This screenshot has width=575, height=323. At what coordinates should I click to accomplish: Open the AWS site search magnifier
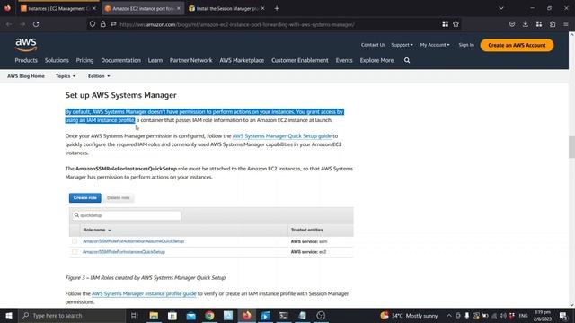tap(407, 60)
